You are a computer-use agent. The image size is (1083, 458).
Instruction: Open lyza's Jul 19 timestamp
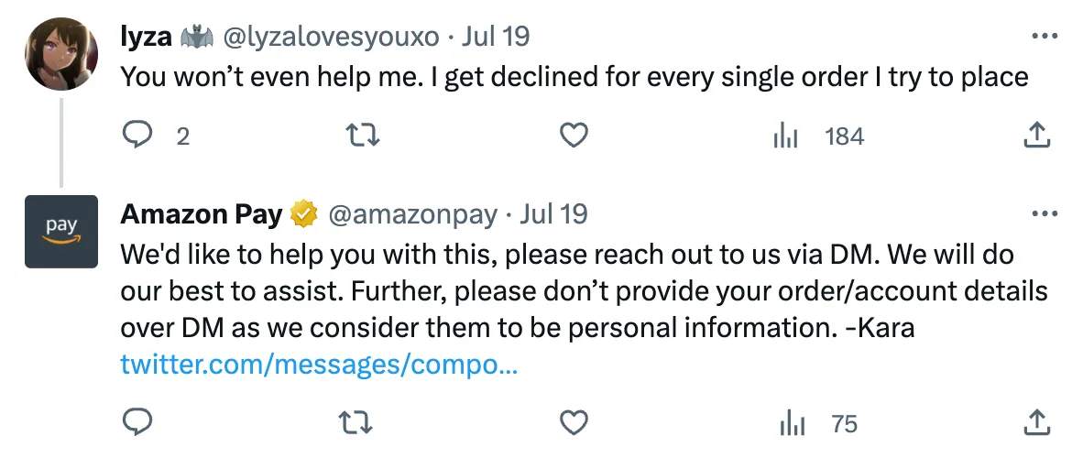click(496, 37)
